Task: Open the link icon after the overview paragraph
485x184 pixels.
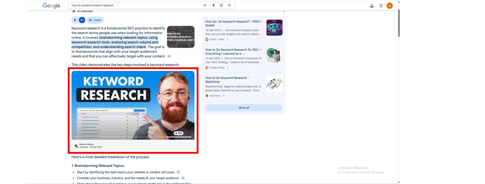Action: click(169, 56)
